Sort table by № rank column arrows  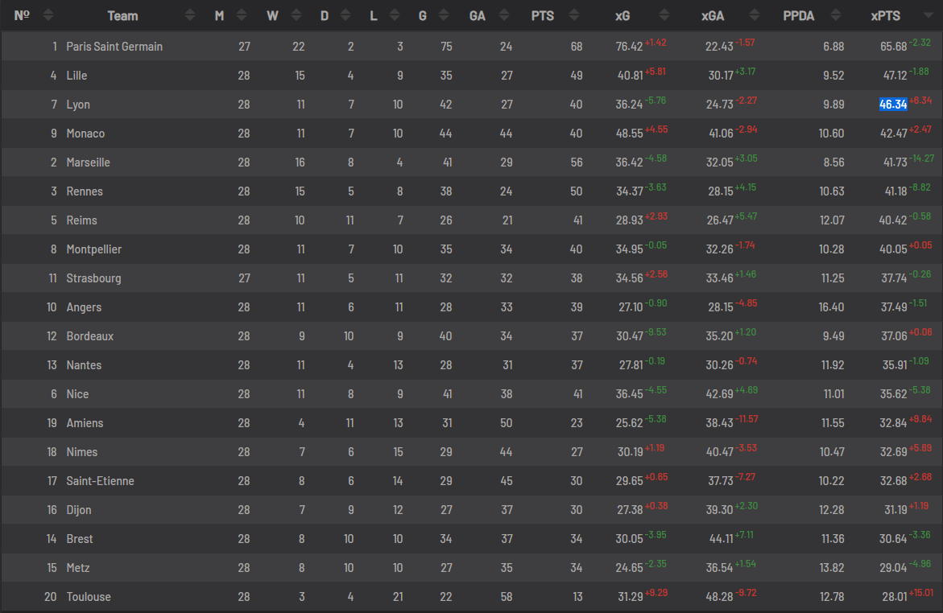[x=48, y=15]
